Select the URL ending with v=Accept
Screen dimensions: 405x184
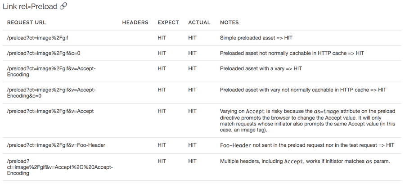click(50, 111)
